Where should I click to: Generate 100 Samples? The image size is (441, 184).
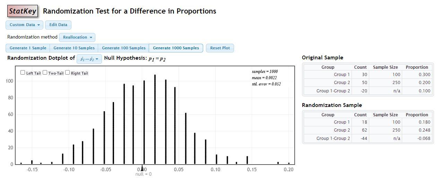123,48
